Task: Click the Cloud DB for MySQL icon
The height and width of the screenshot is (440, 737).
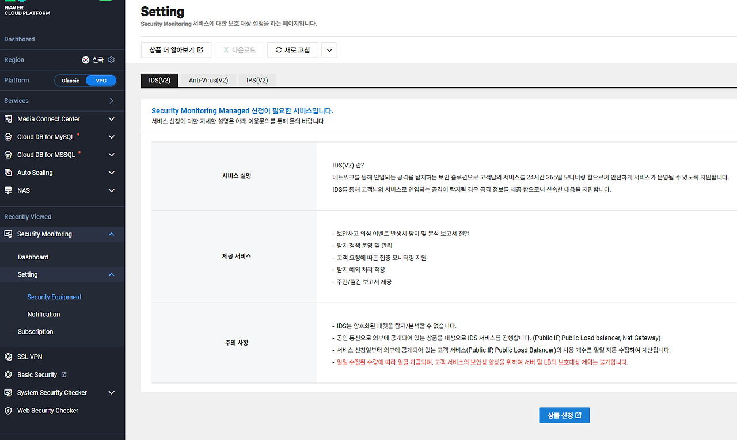Action: [x=8, y=137]
